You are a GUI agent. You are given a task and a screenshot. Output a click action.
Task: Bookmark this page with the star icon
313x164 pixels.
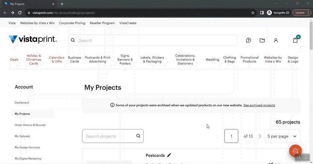pyautogui.click(x=253, y=13)
